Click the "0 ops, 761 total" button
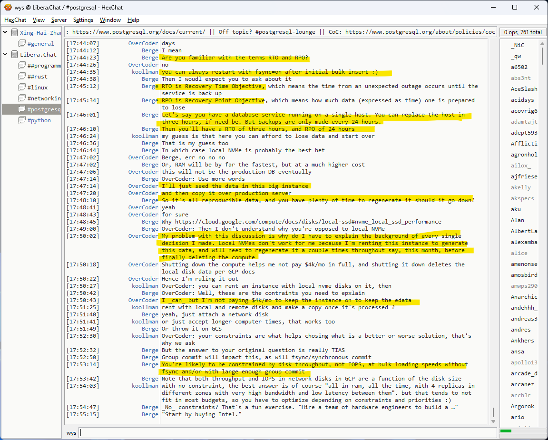The height and width of the screenshot is (440, 548). tap(523, 32)
